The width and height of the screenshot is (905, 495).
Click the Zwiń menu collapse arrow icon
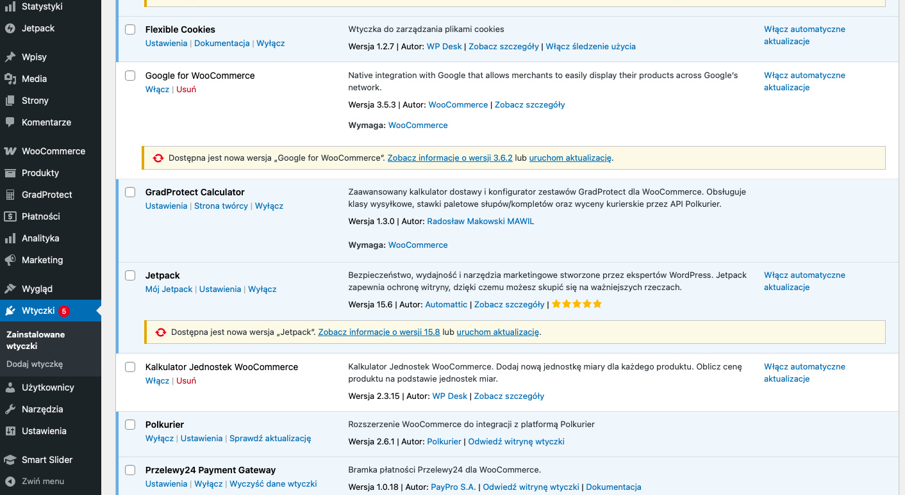tap(10, 482)
